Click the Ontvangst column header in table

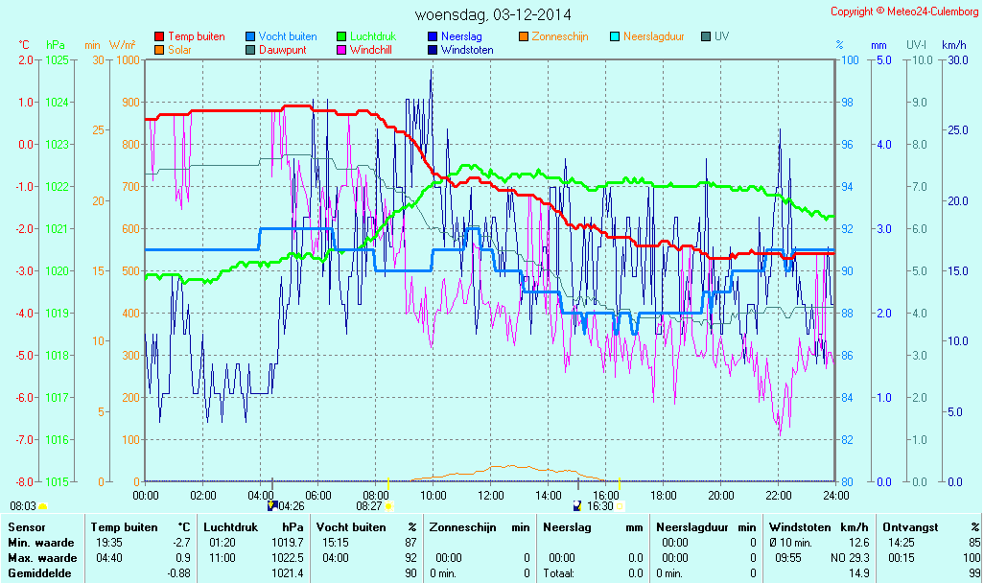click(x=909, y=527)
